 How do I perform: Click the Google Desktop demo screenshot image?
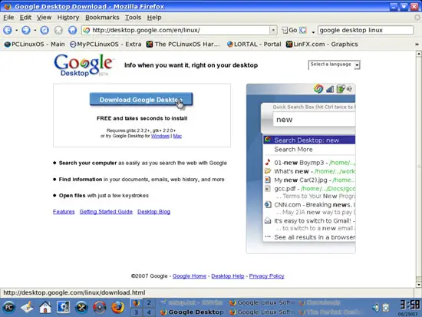coord(301,169)
